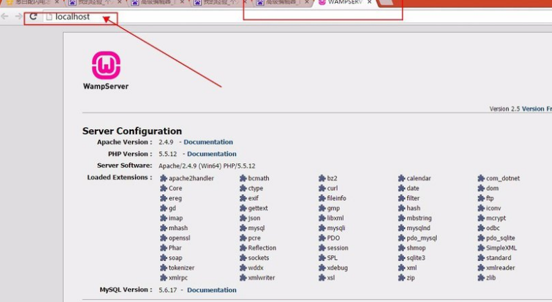Screen dimensions: 552x302
Task: Click the pcre extension text
Action: point(254,238)
